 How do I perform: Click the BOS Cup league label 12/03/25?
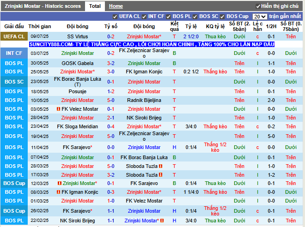click(14, 183)
